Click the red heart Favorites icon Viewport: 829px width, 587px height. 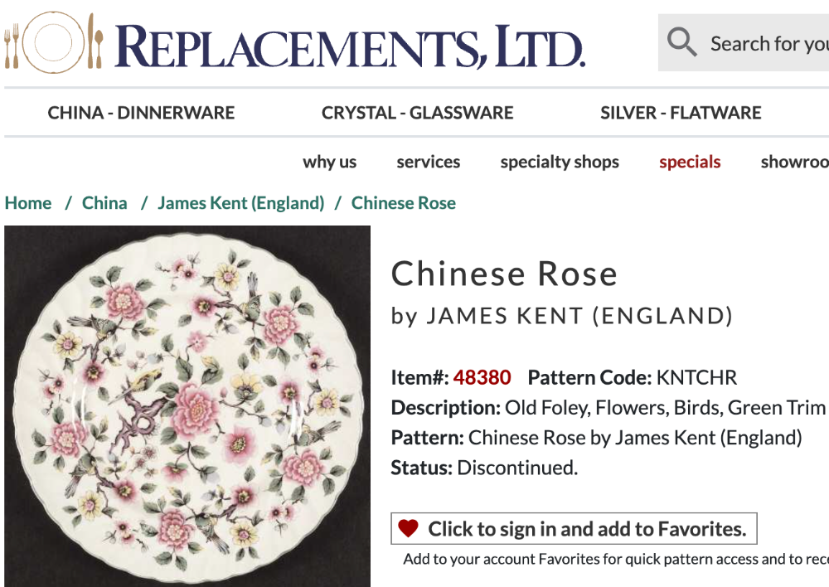tap(408, 528)
